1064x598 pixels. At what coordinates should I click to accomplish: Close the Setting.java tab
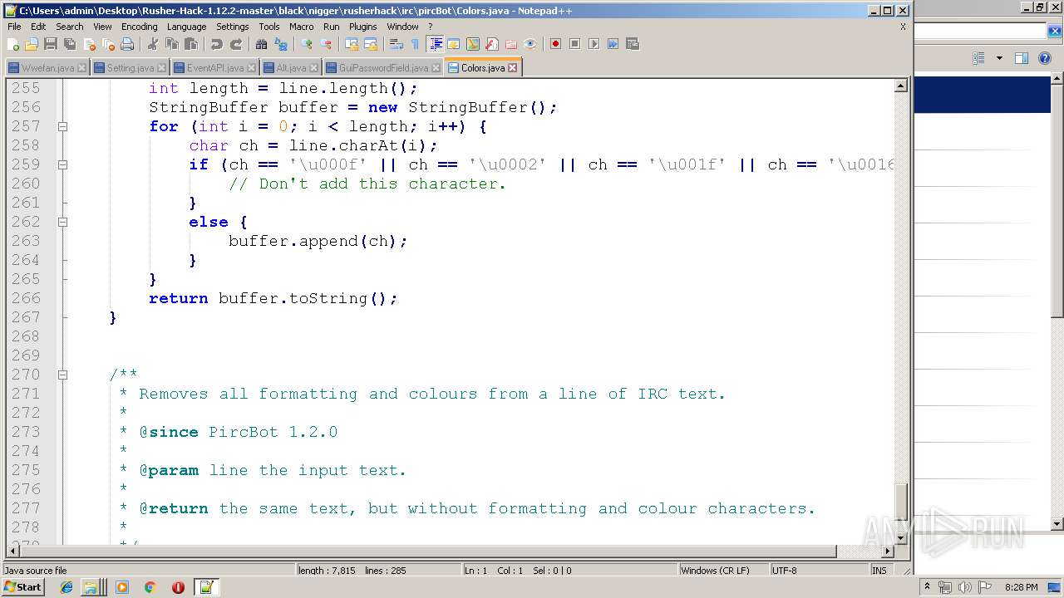tap(161, 67)
